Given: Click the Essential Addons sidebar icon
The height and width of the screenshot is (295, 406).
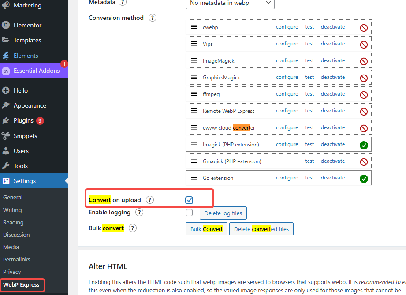Looking at the screenshot, I should click(6, 70).
